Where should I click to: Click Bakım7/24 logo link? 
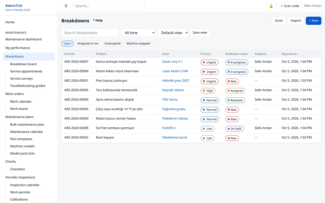coord(14,6)
